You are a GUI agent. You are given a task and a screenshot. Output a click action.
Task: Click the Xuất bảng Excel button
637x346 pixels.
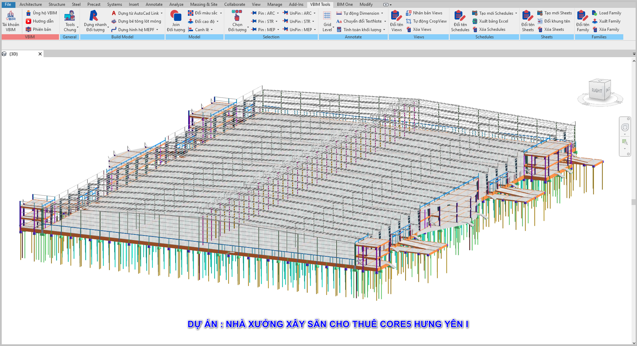click(493, 21)
